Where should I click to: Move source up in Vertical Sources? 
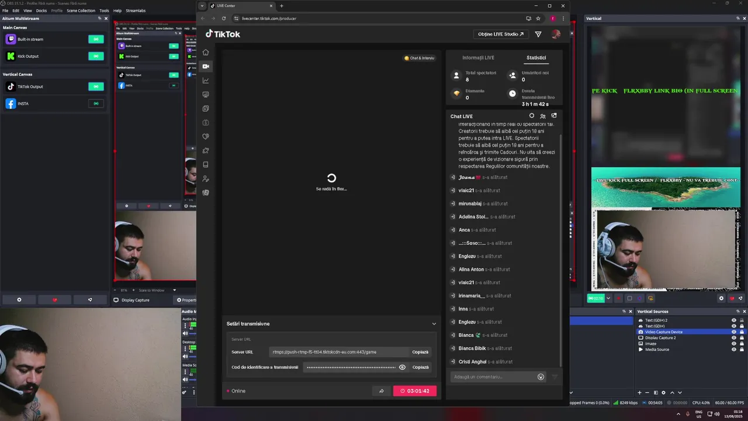[672, 392]
